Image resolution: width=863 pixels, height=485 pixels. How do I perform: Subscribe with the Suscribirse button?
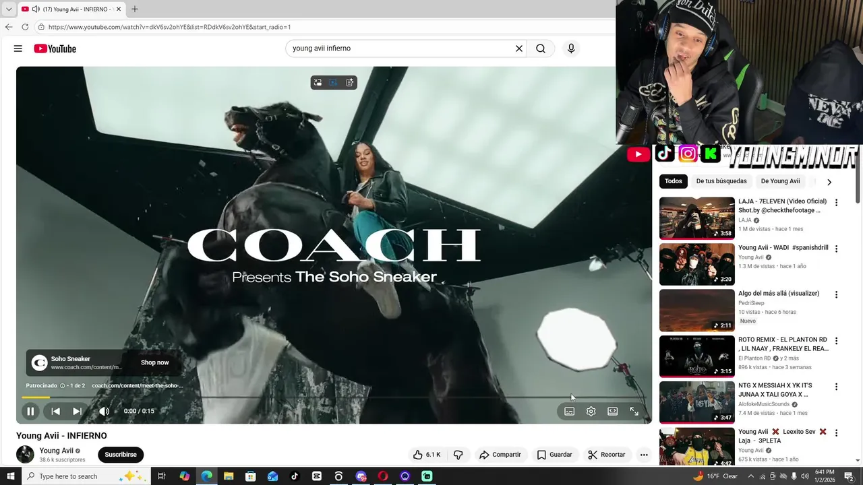tap(121, 455)
